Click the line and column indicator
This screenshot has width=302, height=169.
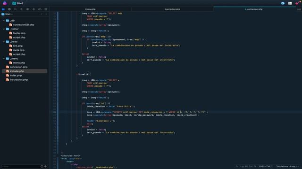(248, 166)
